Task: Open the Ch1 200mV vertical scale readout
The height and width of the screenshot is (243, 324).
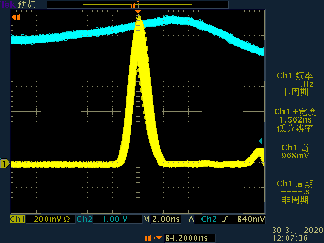Action: (x=48, y=220)
